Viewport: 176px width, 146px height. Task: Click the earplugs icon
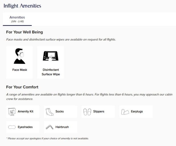coord(125,112)
